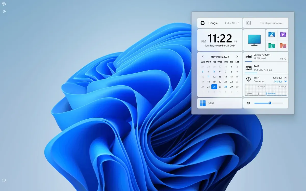Adjust the volume slider
Viewport: 306px width, 191px height.
click(269, 103)
